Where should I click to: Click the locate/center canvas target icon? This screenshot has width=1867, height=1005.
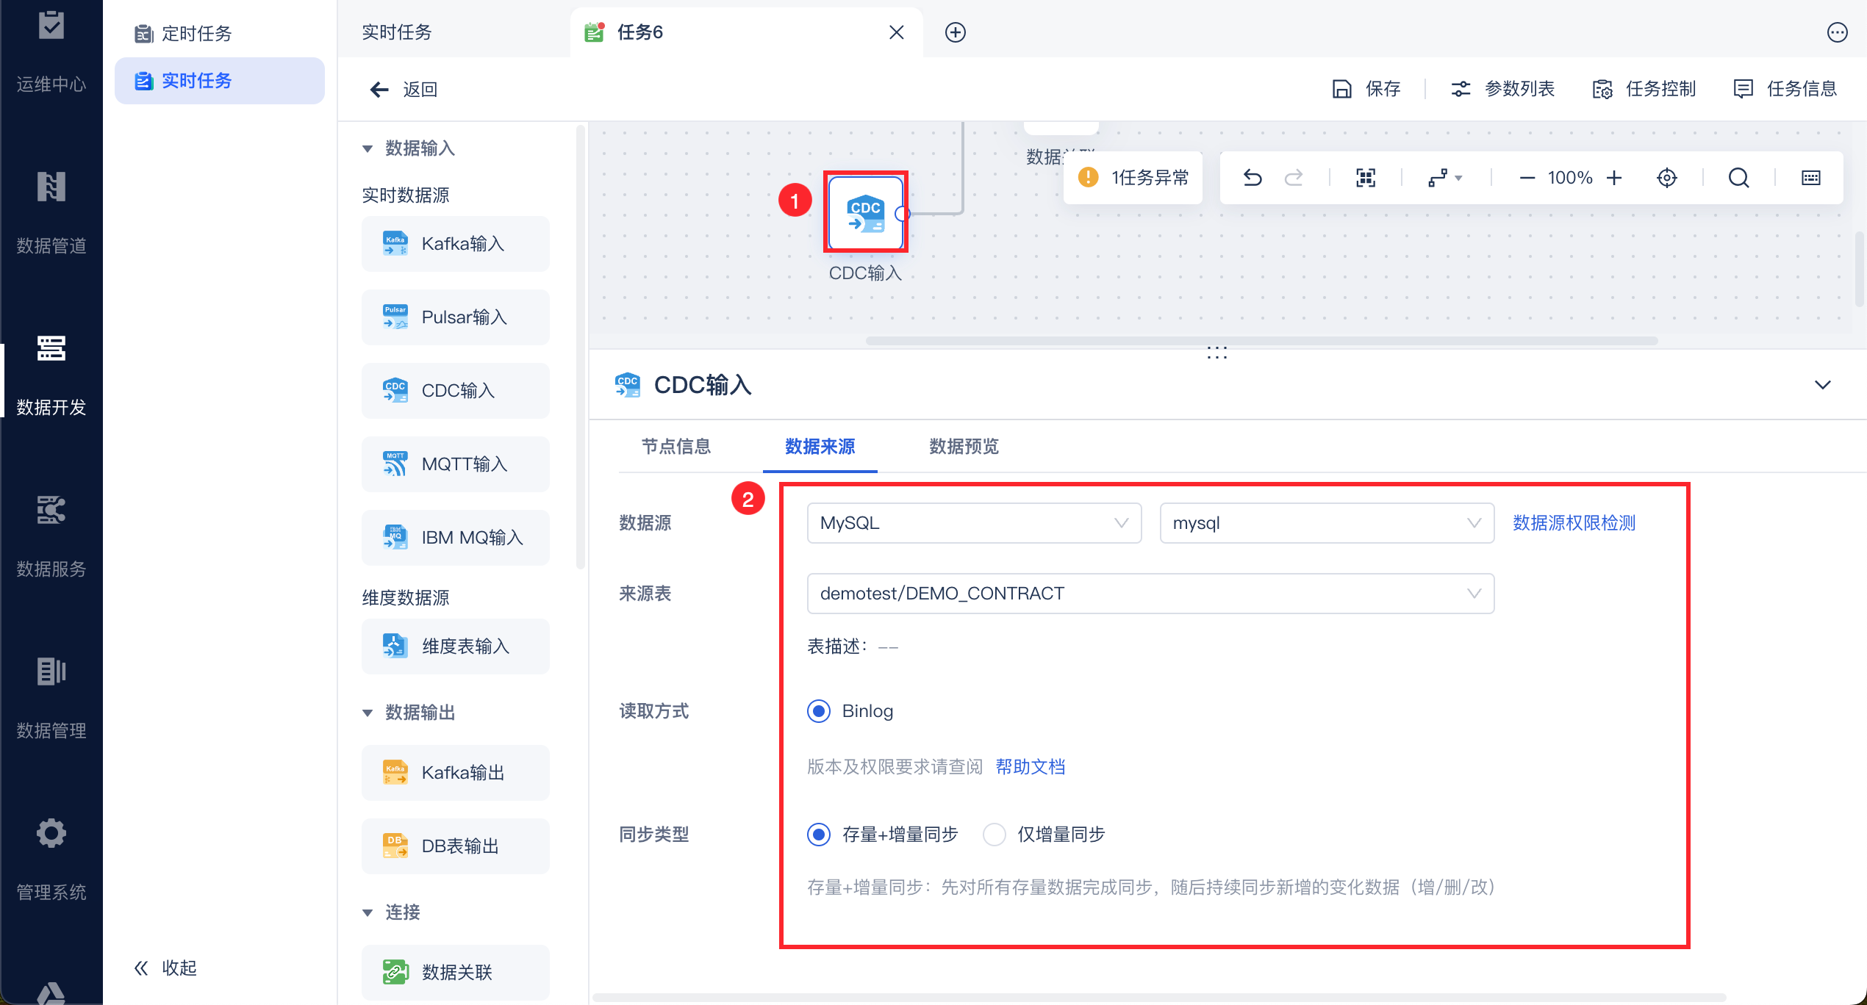1667,178
